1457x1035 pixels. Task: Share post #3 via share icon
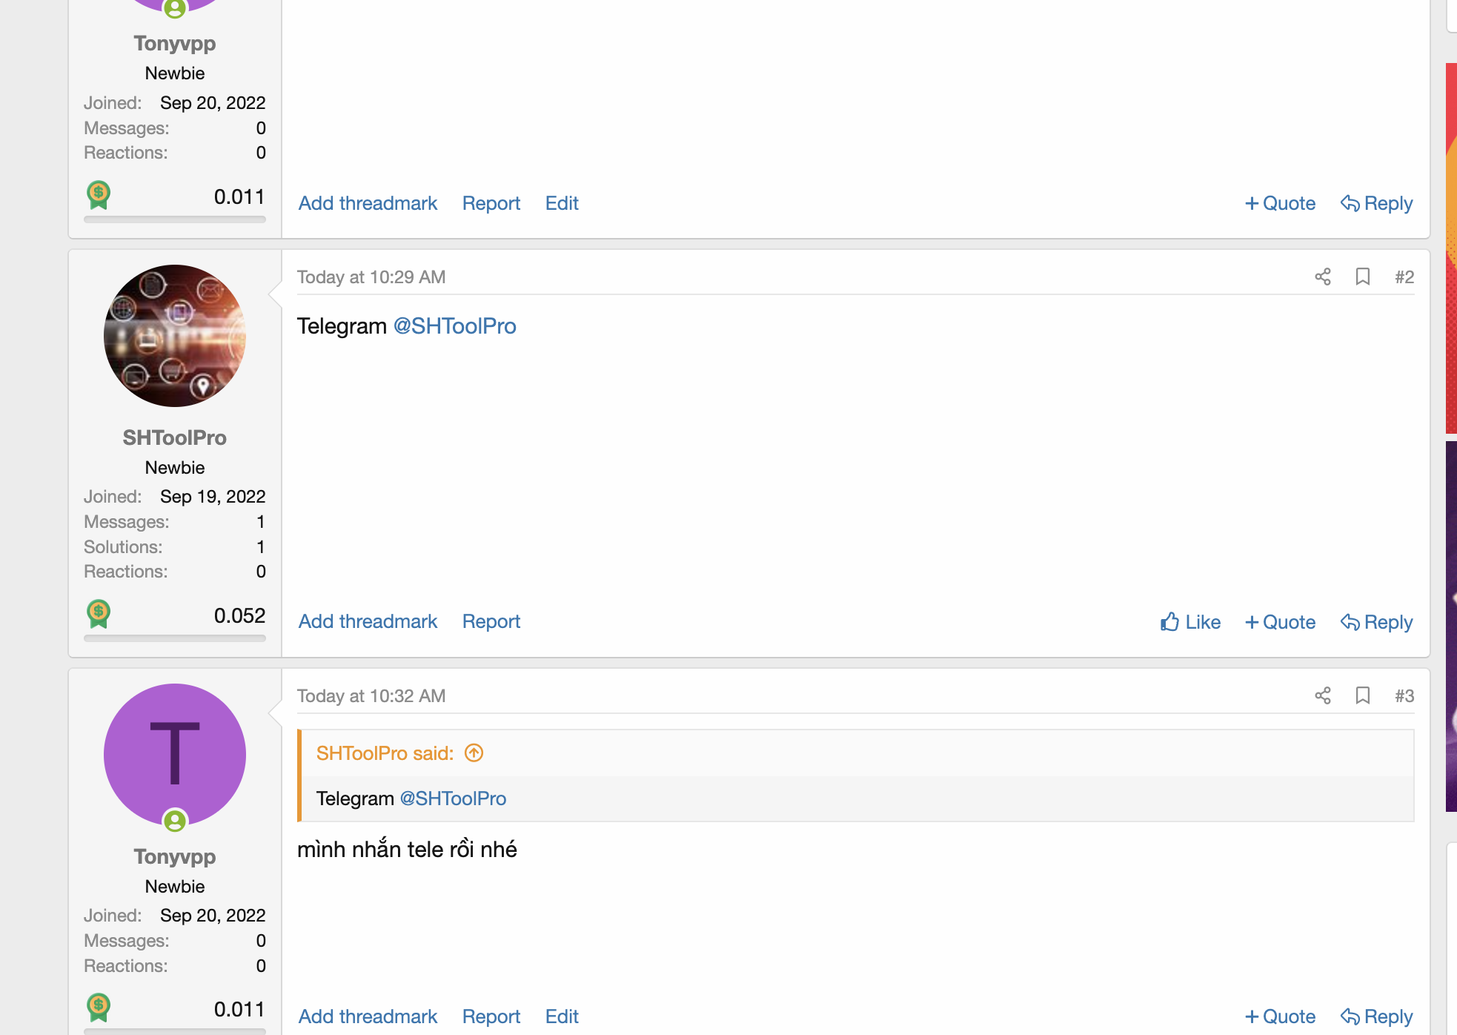(x=1323, y=695)
